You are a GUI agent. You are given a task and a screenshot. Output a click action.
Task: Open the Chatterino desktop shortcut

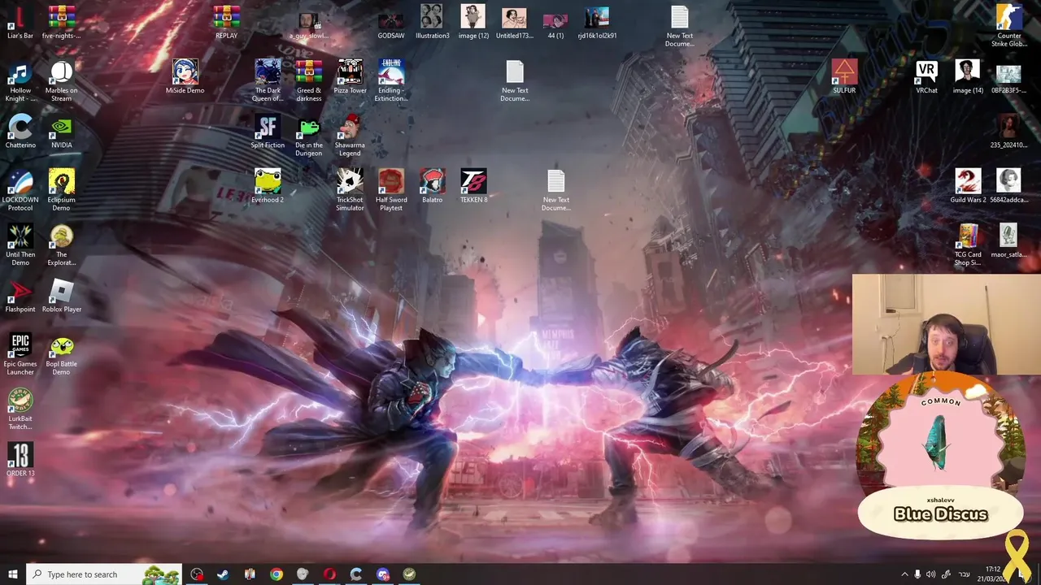(x=20, y=132)
